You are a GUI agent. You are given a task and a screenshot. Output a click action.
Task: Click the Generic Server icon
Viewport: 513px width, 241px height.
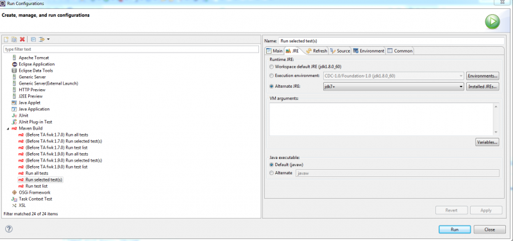click(x=14, y=77)
